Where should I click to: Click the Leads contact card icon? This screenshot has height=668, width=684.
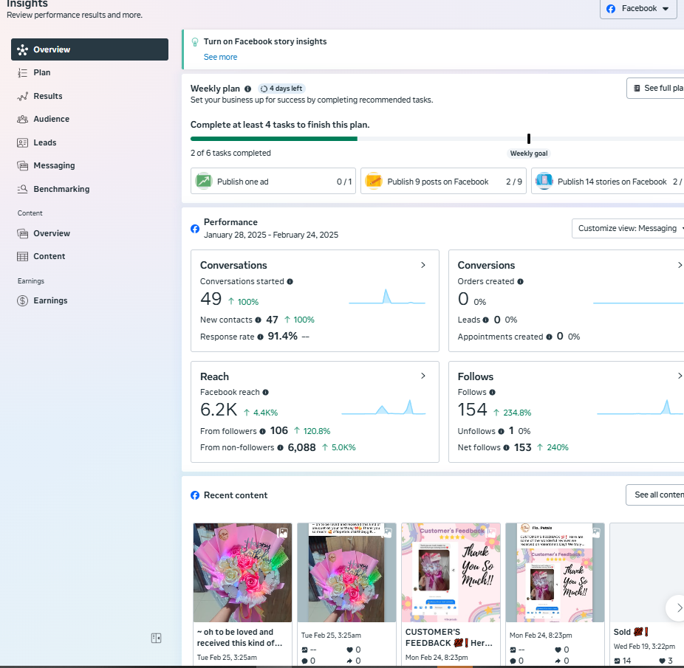pos(22,142)
